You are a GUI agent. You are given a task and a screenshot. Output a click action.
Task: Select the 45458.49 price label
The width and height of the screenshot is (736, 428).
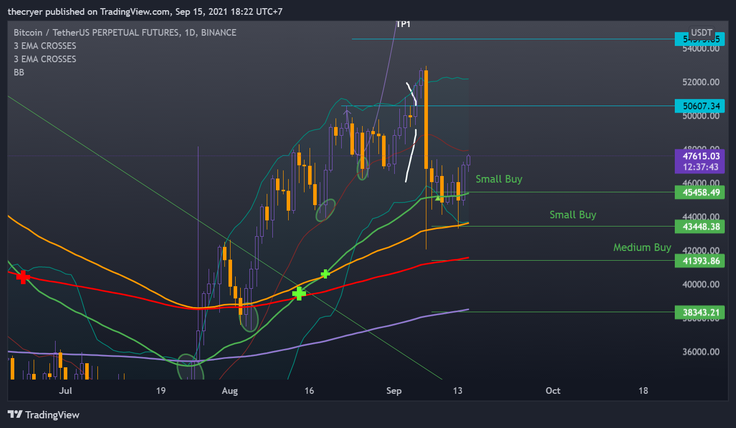click(700, 192)
